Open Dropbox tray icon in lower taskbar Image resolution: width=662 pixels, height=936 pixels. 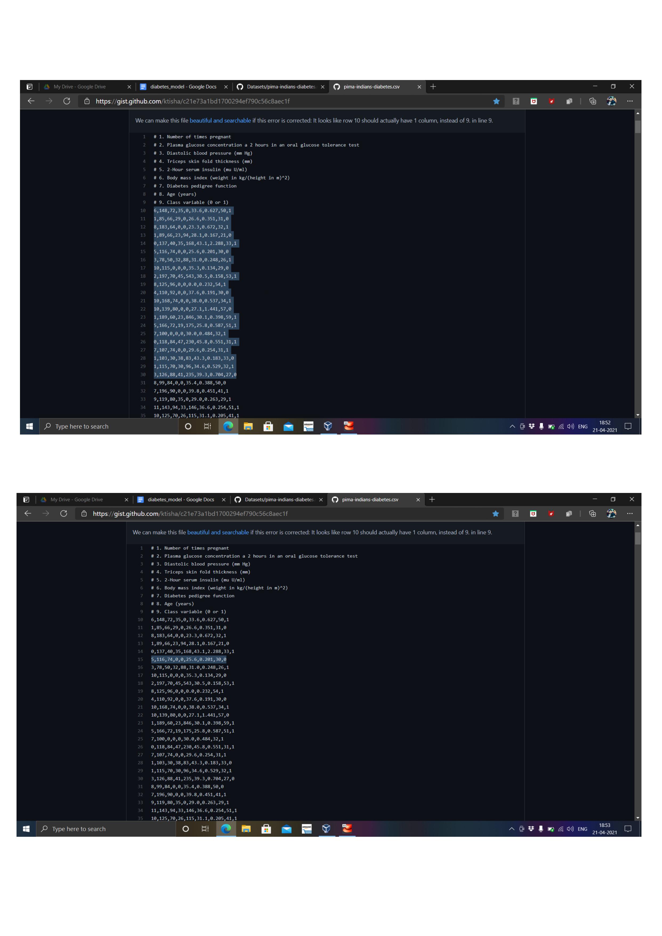pyautogui.click(x=531, y=829)
